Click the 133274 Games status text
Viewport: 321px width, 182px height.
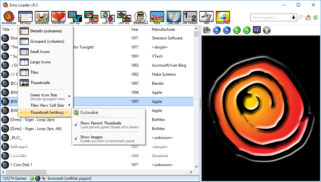point(14,178)
